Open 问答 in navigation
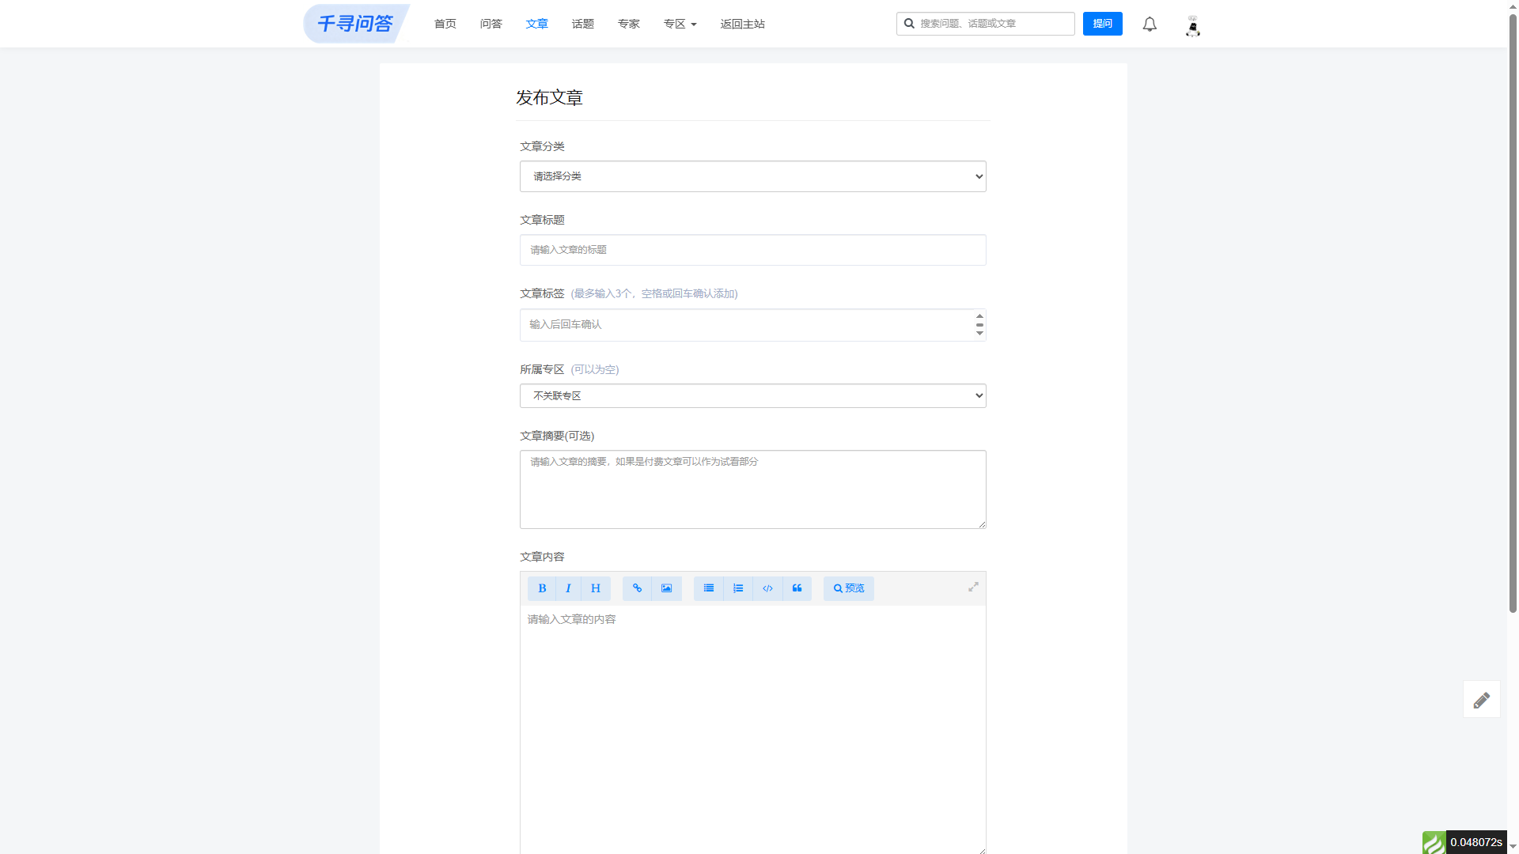The image size is (1519, 854). [491, 24]
